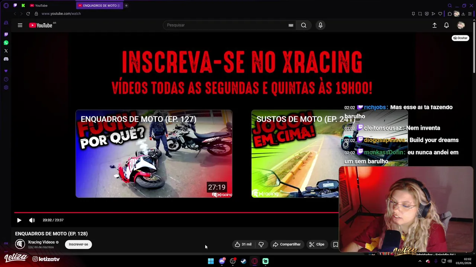Select the ENQUADROS DE MOTO tab
This screenshot has width=476, height=267.
click(99, 6)
